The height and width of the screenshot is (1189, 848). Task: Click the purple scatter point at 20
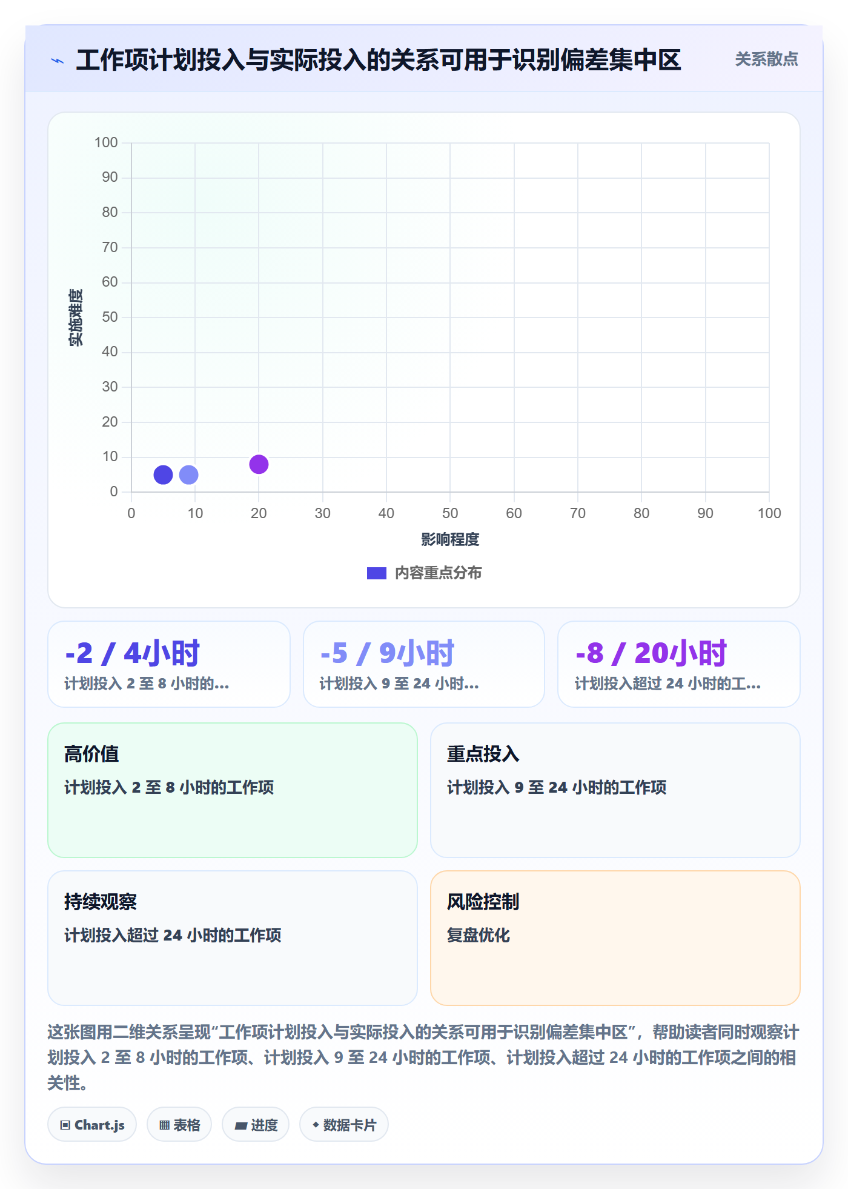tap(259, 464)
